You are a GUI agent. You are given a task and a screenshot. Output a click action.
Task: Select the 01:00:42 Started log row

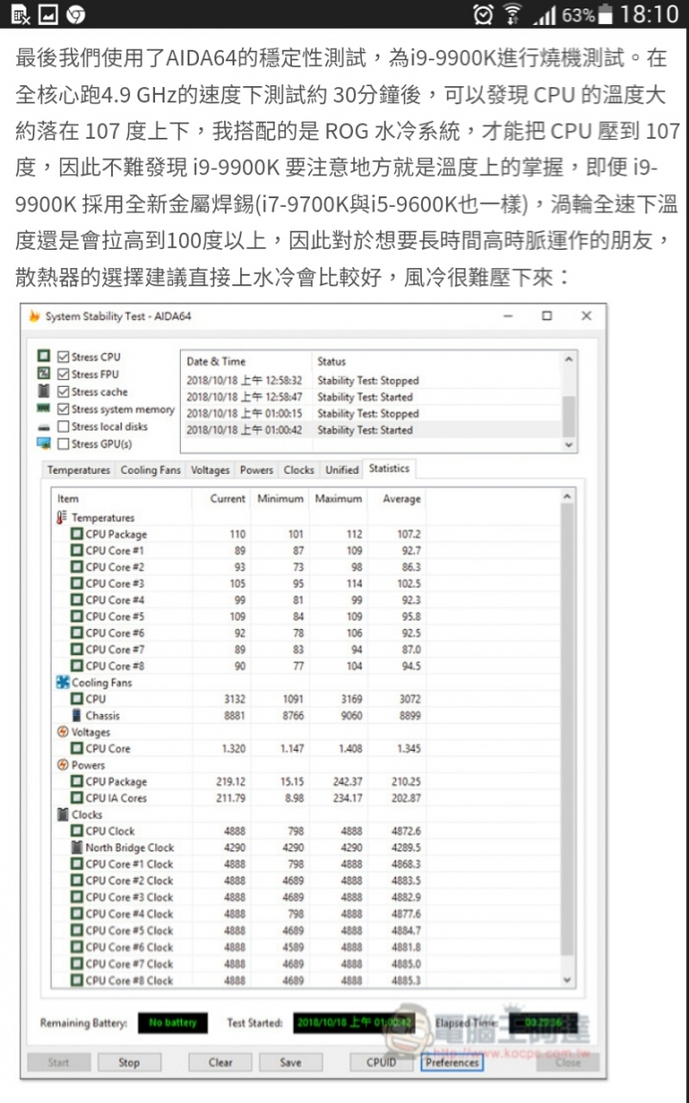pyautogui.click(x=371, y=430)
